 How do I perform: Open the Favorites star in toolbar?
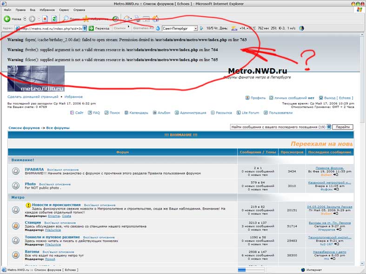tap(86, 19)
